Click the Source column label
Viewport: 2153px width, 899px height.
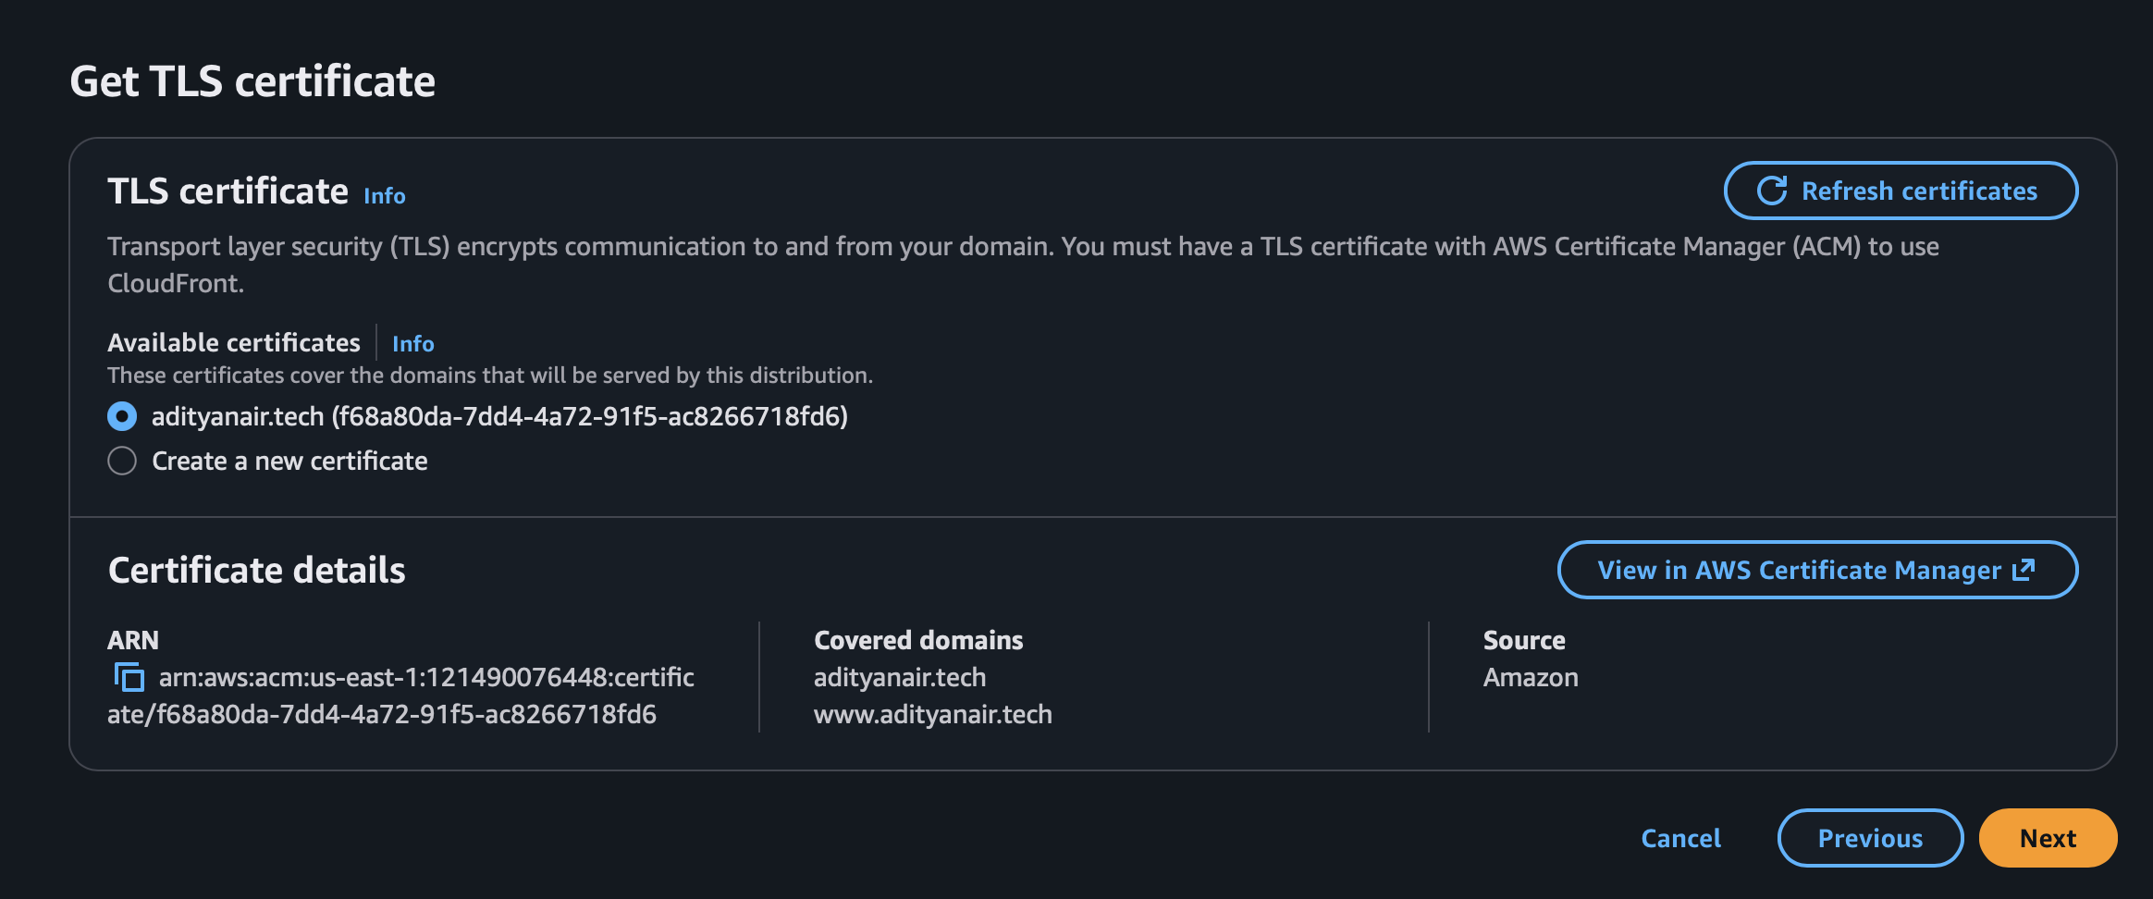[1524, 640]
